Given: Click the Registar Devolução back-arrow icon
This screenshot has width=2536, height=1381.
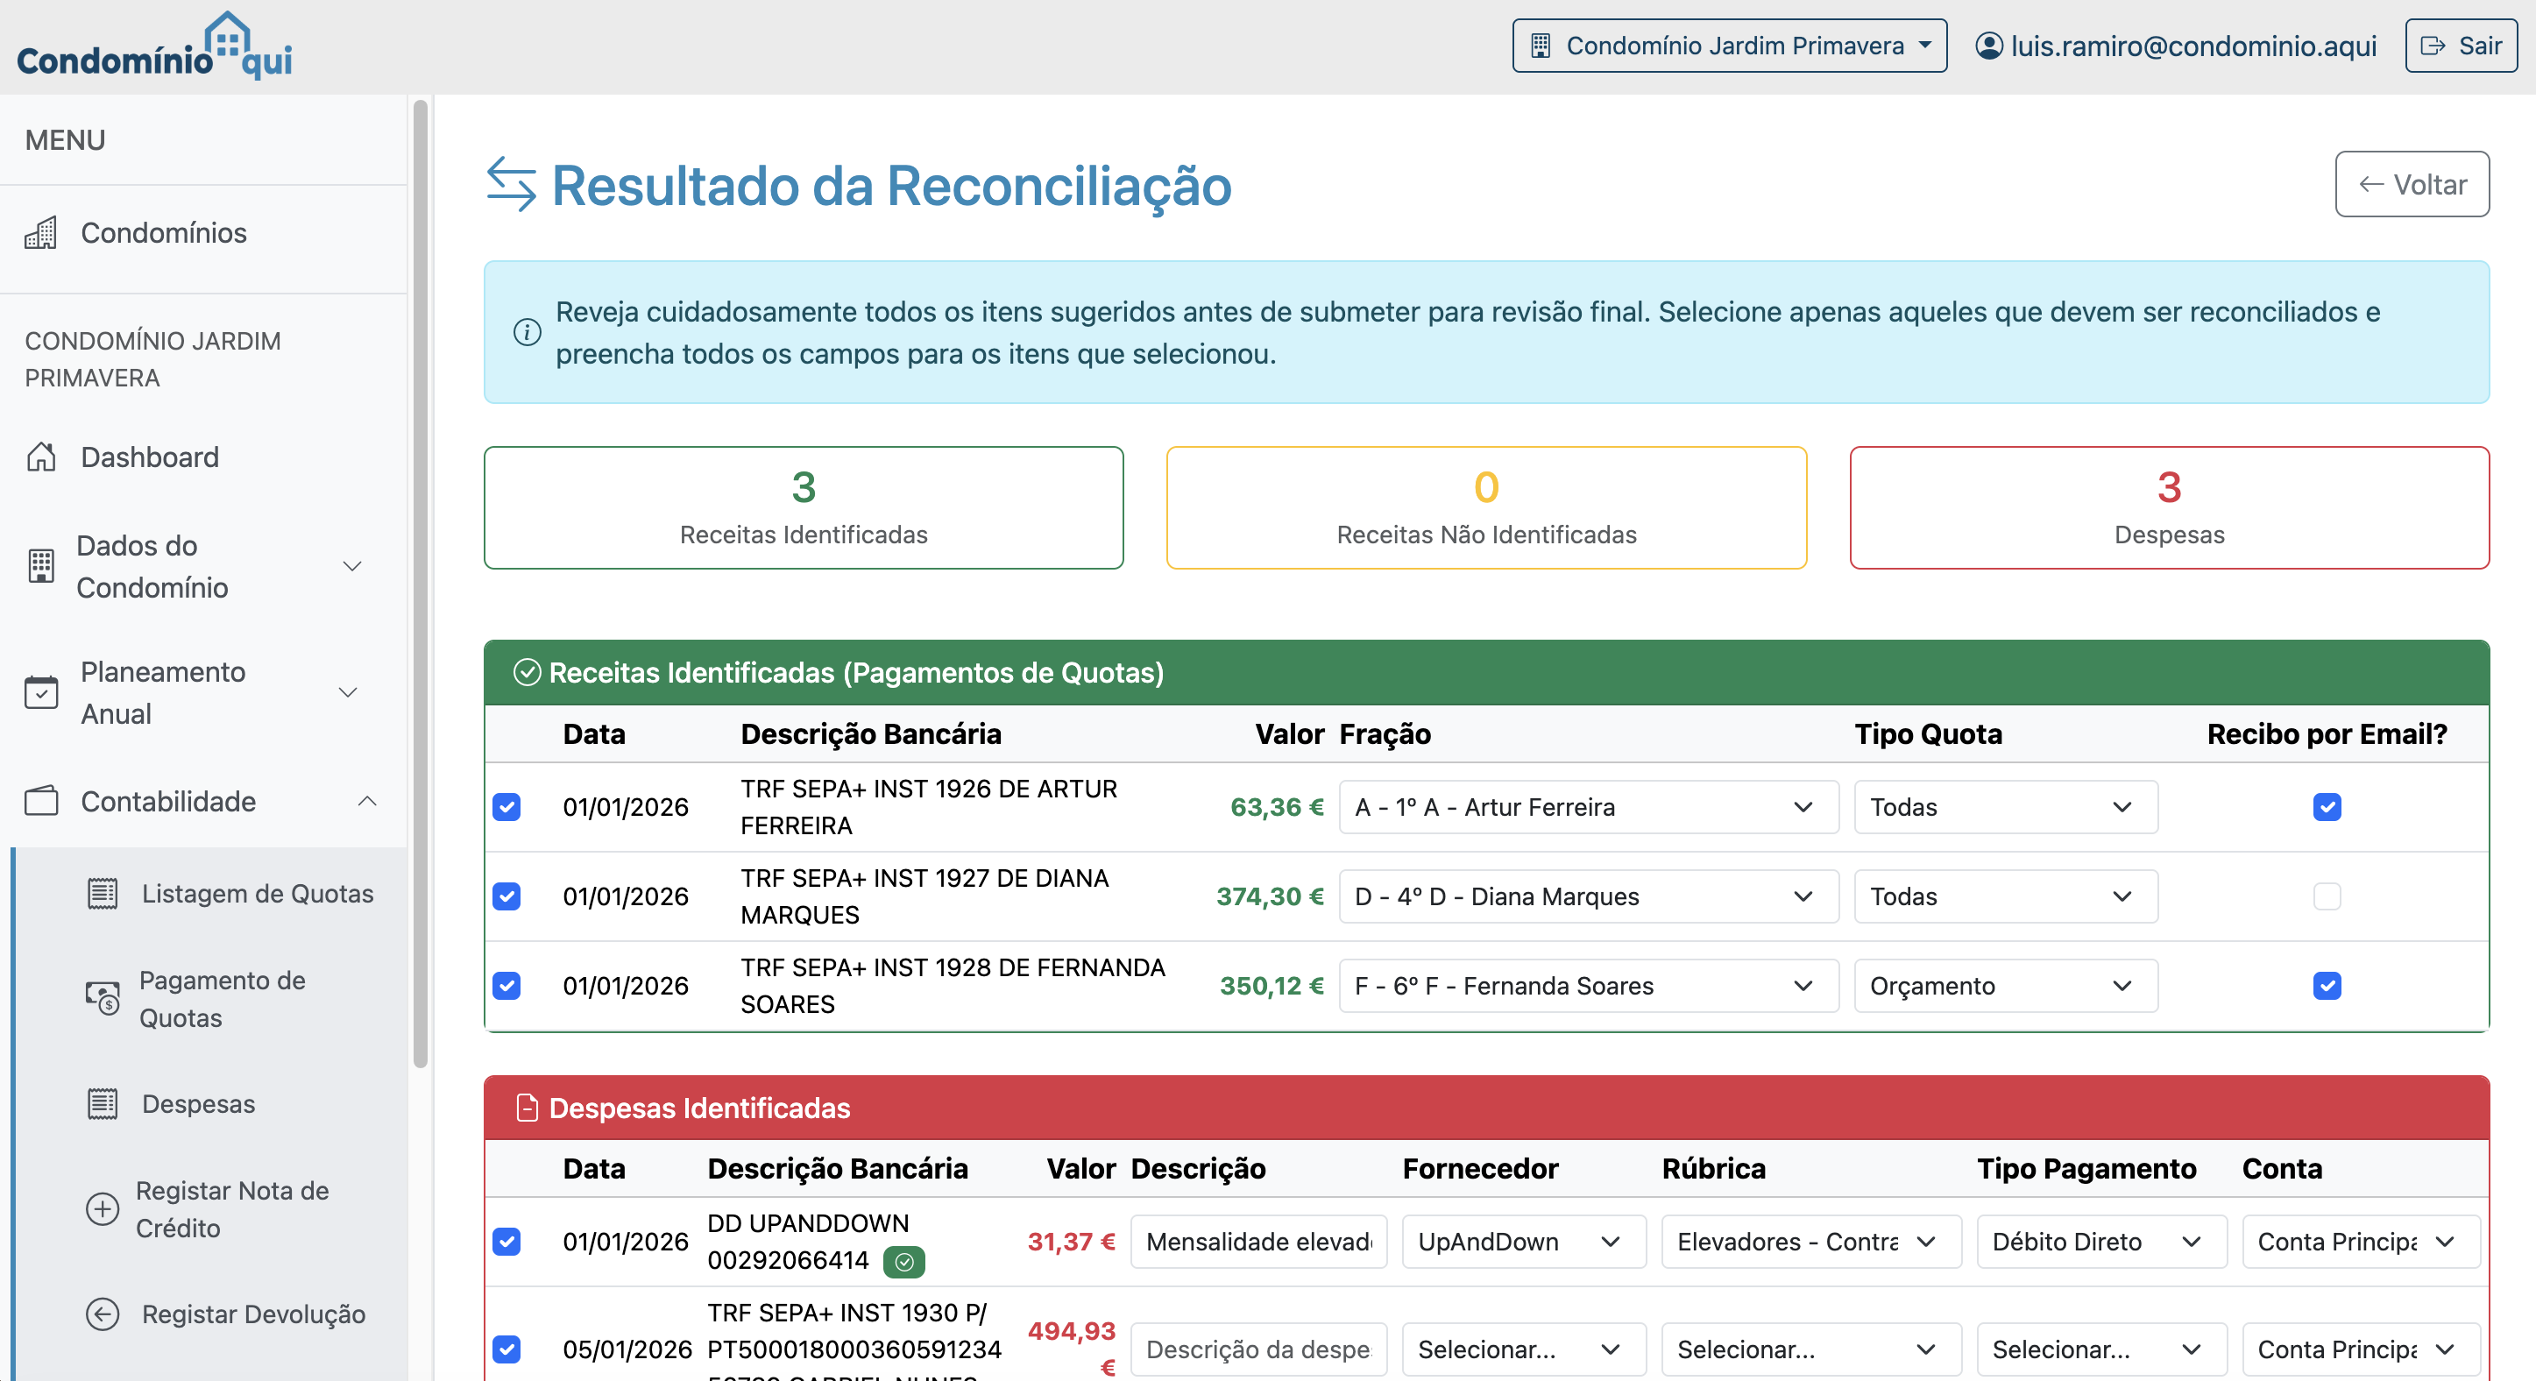Looking at the screenshot, I should [x=103, y=1314].
